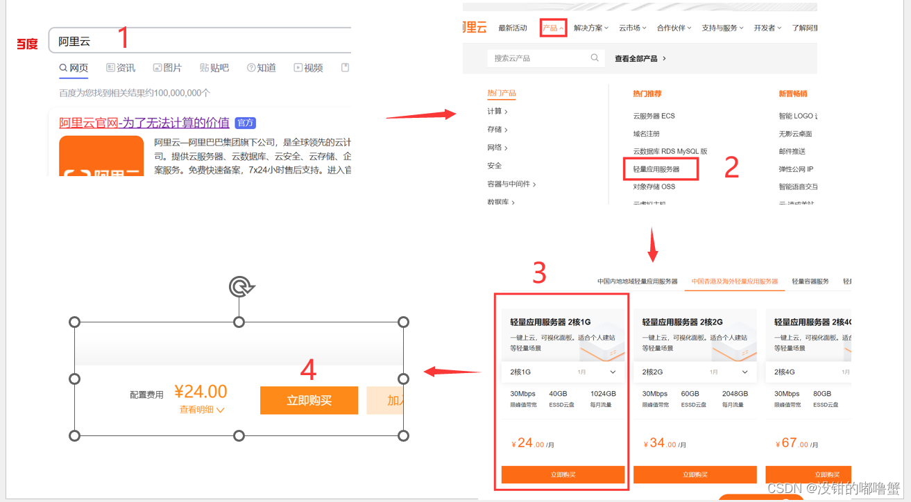Expand the 存储 product category

pos(497,130)
